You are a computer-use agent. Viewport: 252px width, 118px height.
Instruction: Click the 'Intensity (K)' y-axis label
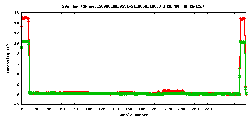(8, 59)
